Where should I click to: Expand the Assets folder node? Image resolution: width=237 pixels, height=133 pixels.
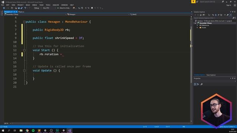[197, 28]
